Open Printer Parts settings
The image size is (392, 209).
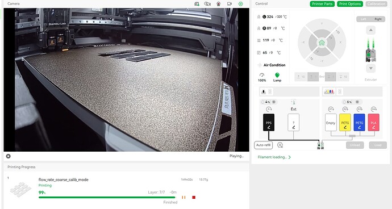[322, 4]
